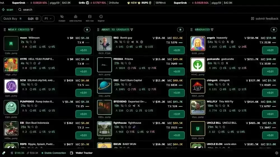Switch to the scan tab
280x157 pixels.
click(8, 9)
